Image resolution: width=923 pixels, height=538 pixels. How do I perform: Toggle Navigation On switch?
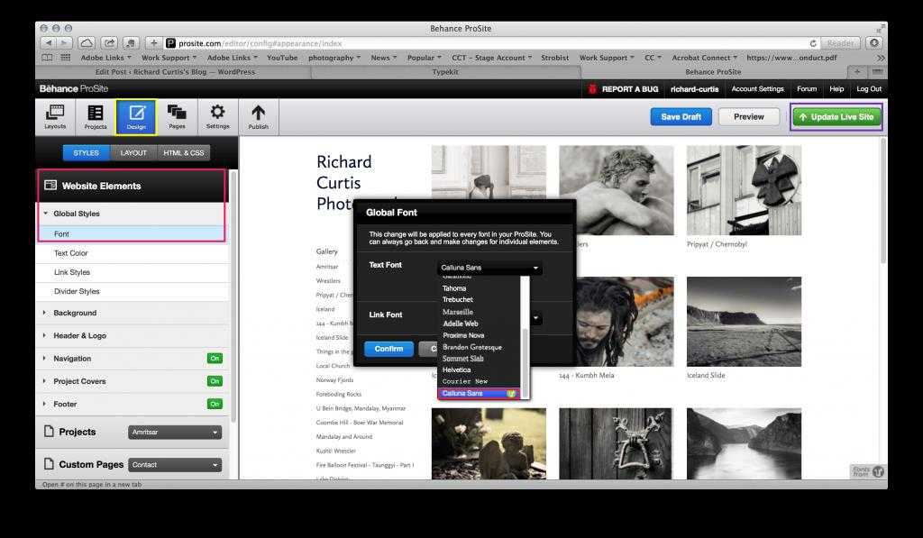[215, 359]
